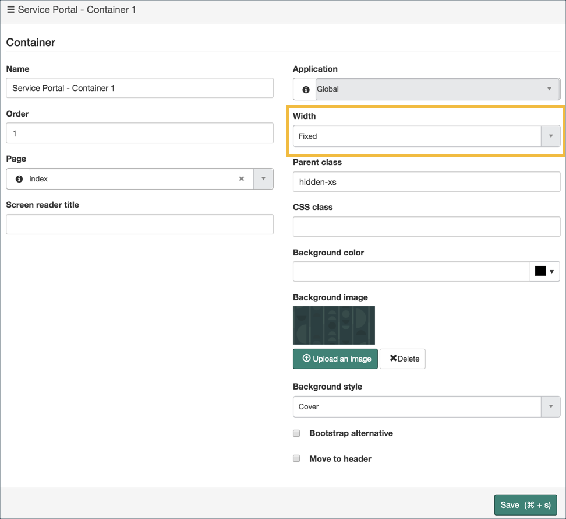
Task: Click the Save button
Action: 525,504
